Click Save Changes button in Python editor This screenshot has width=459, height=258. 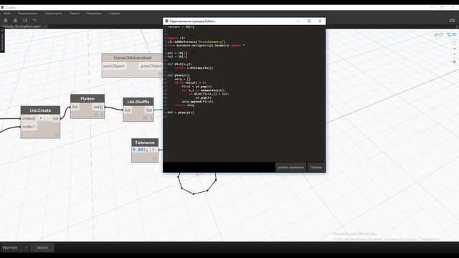290,167
